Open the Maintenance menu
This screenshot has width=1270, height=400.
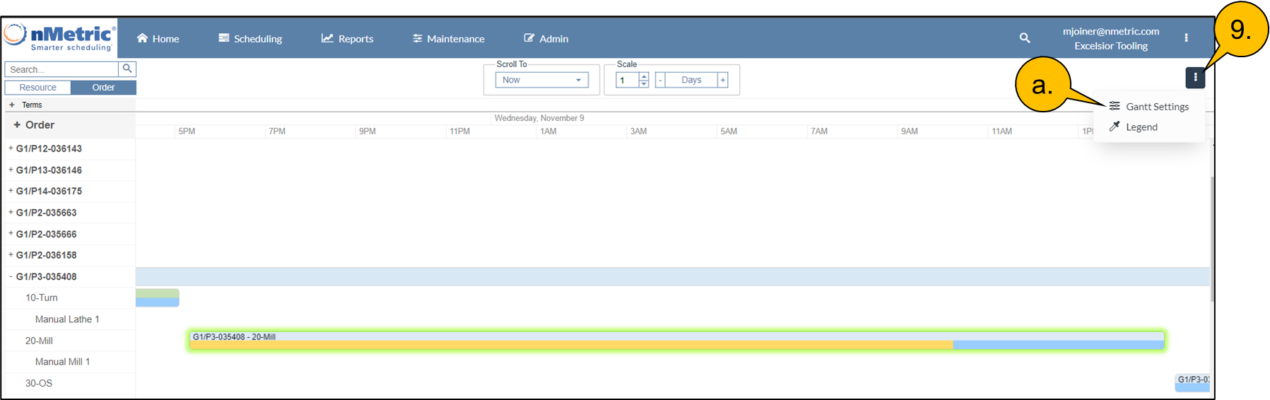coord(449,38)
